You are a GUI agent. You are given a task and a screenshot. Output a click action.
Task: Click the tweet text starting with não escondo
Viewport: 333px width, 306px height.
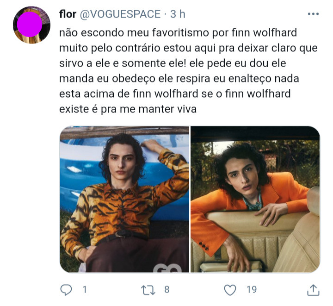pos(188,71)
